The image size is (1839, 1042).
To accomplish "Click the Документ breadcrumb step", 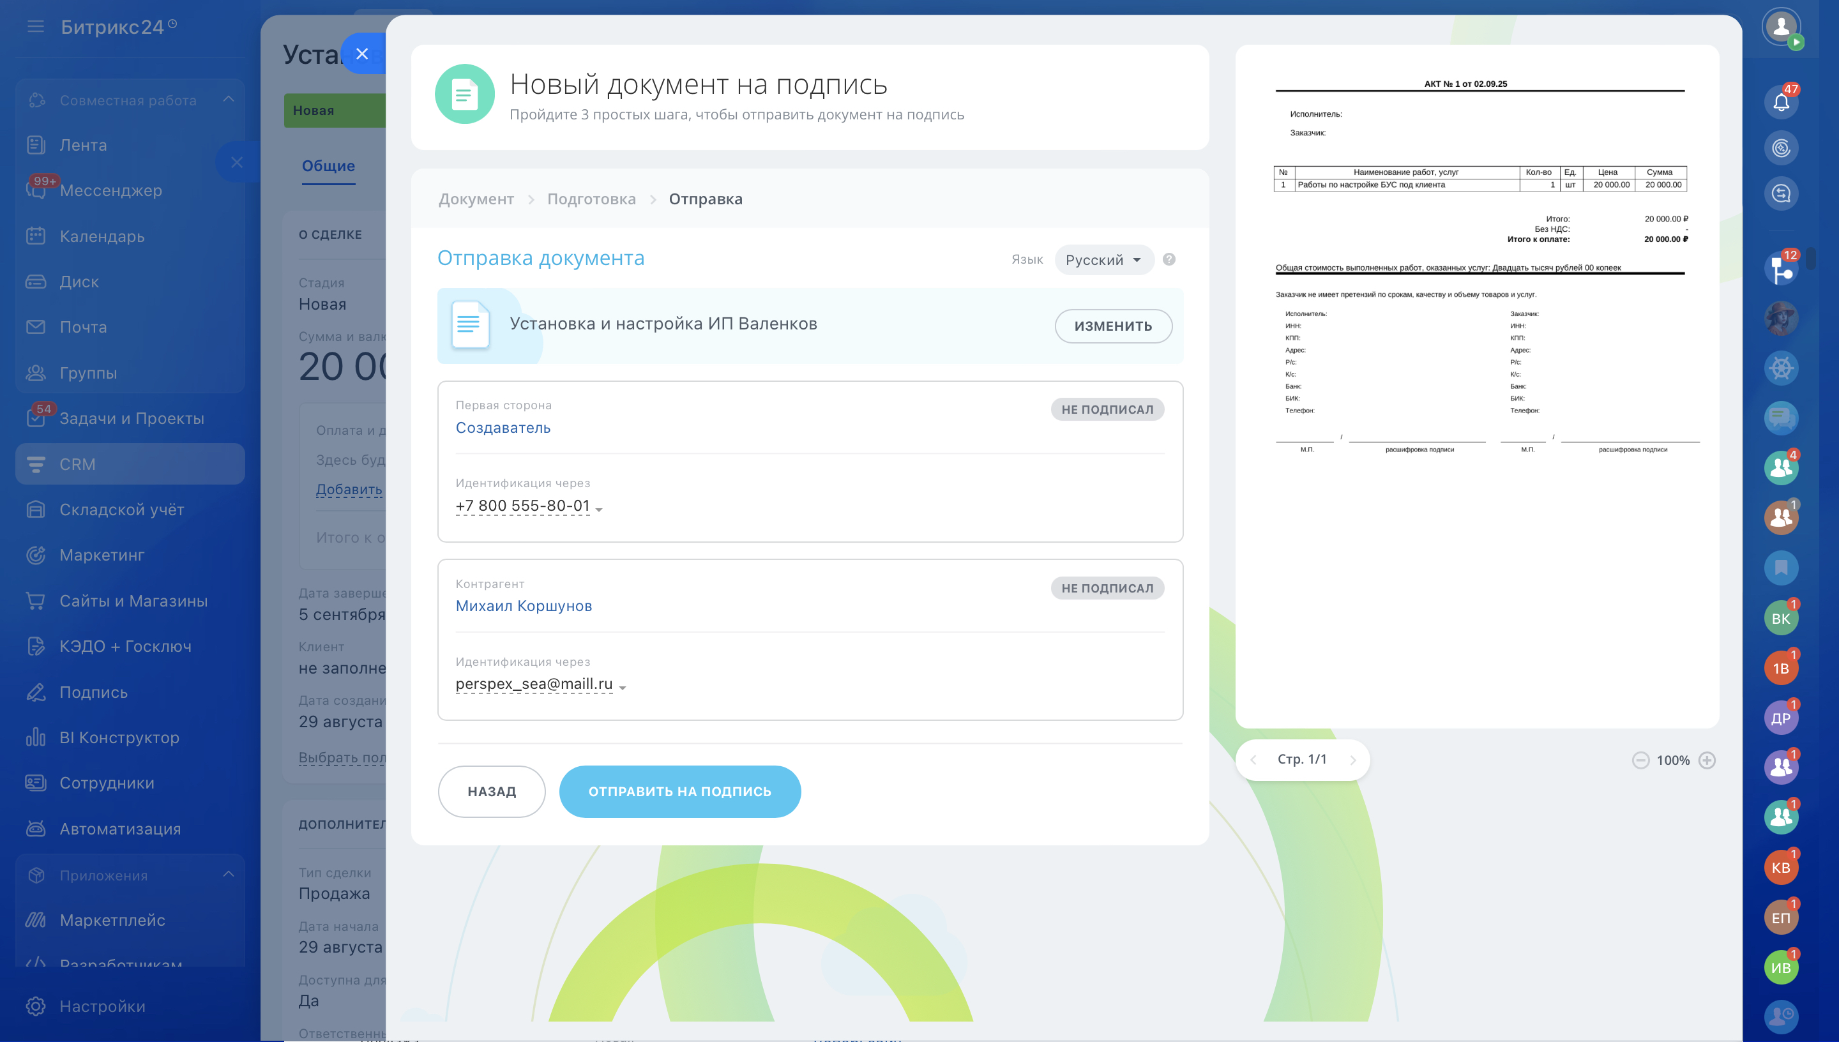I will coord(476,199).
